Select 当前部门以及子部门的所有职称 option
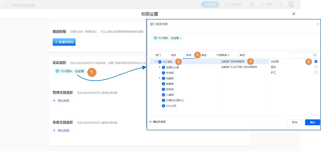Image resolution: width=321 pixels, height=151 pixels. click(x=239, y=67)
